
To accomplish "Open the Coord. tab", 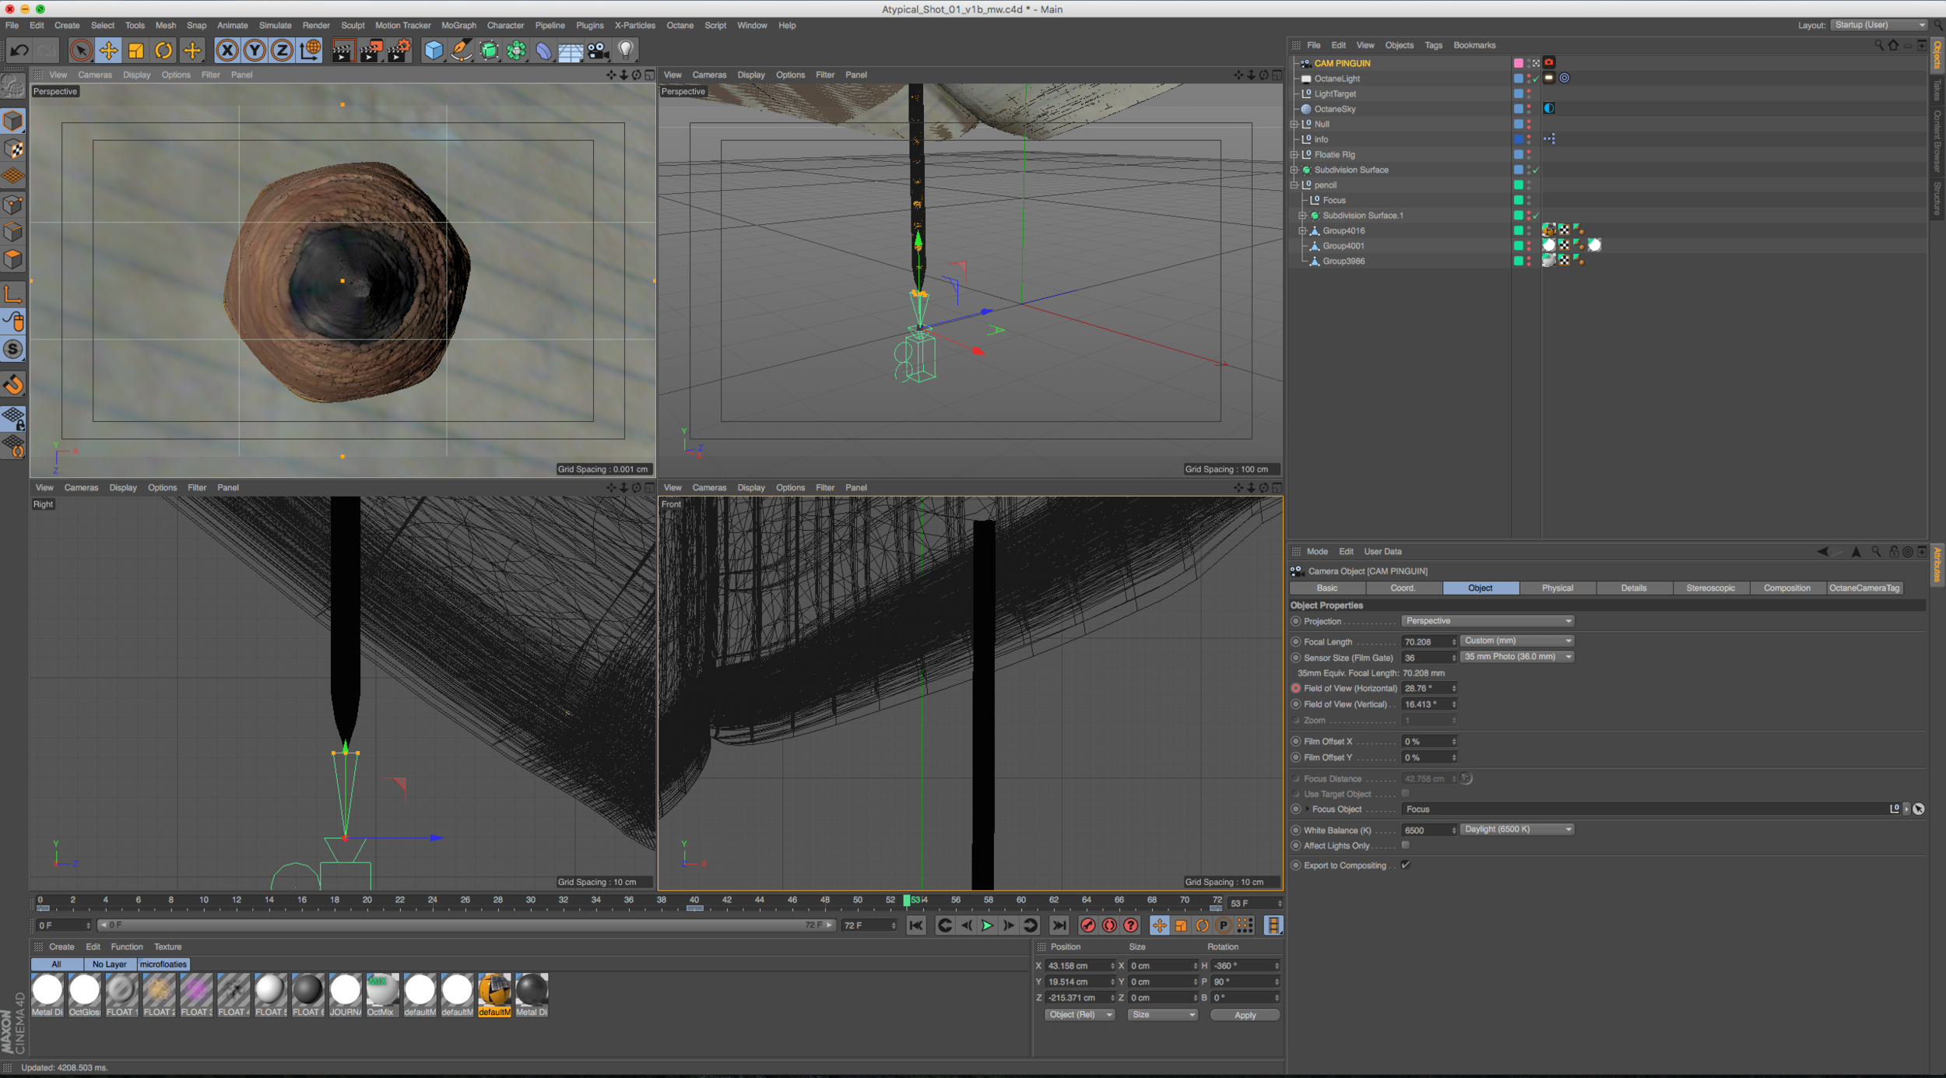I will (x=1403, y=588).
